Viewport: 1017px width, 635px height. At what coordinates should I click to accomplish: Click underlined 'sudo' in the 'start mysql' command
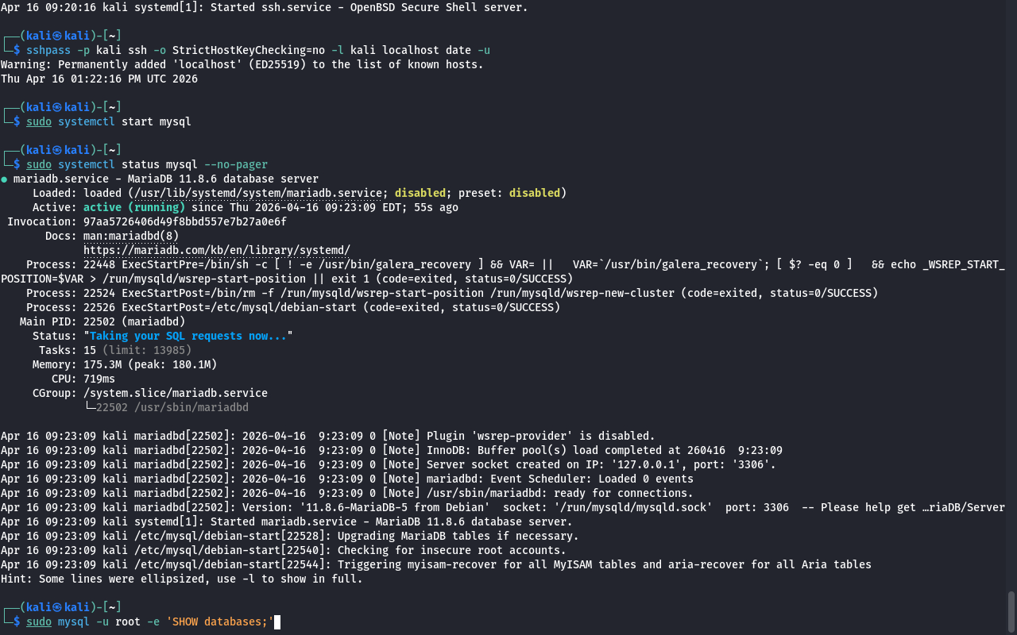click(x=38, y=121)
